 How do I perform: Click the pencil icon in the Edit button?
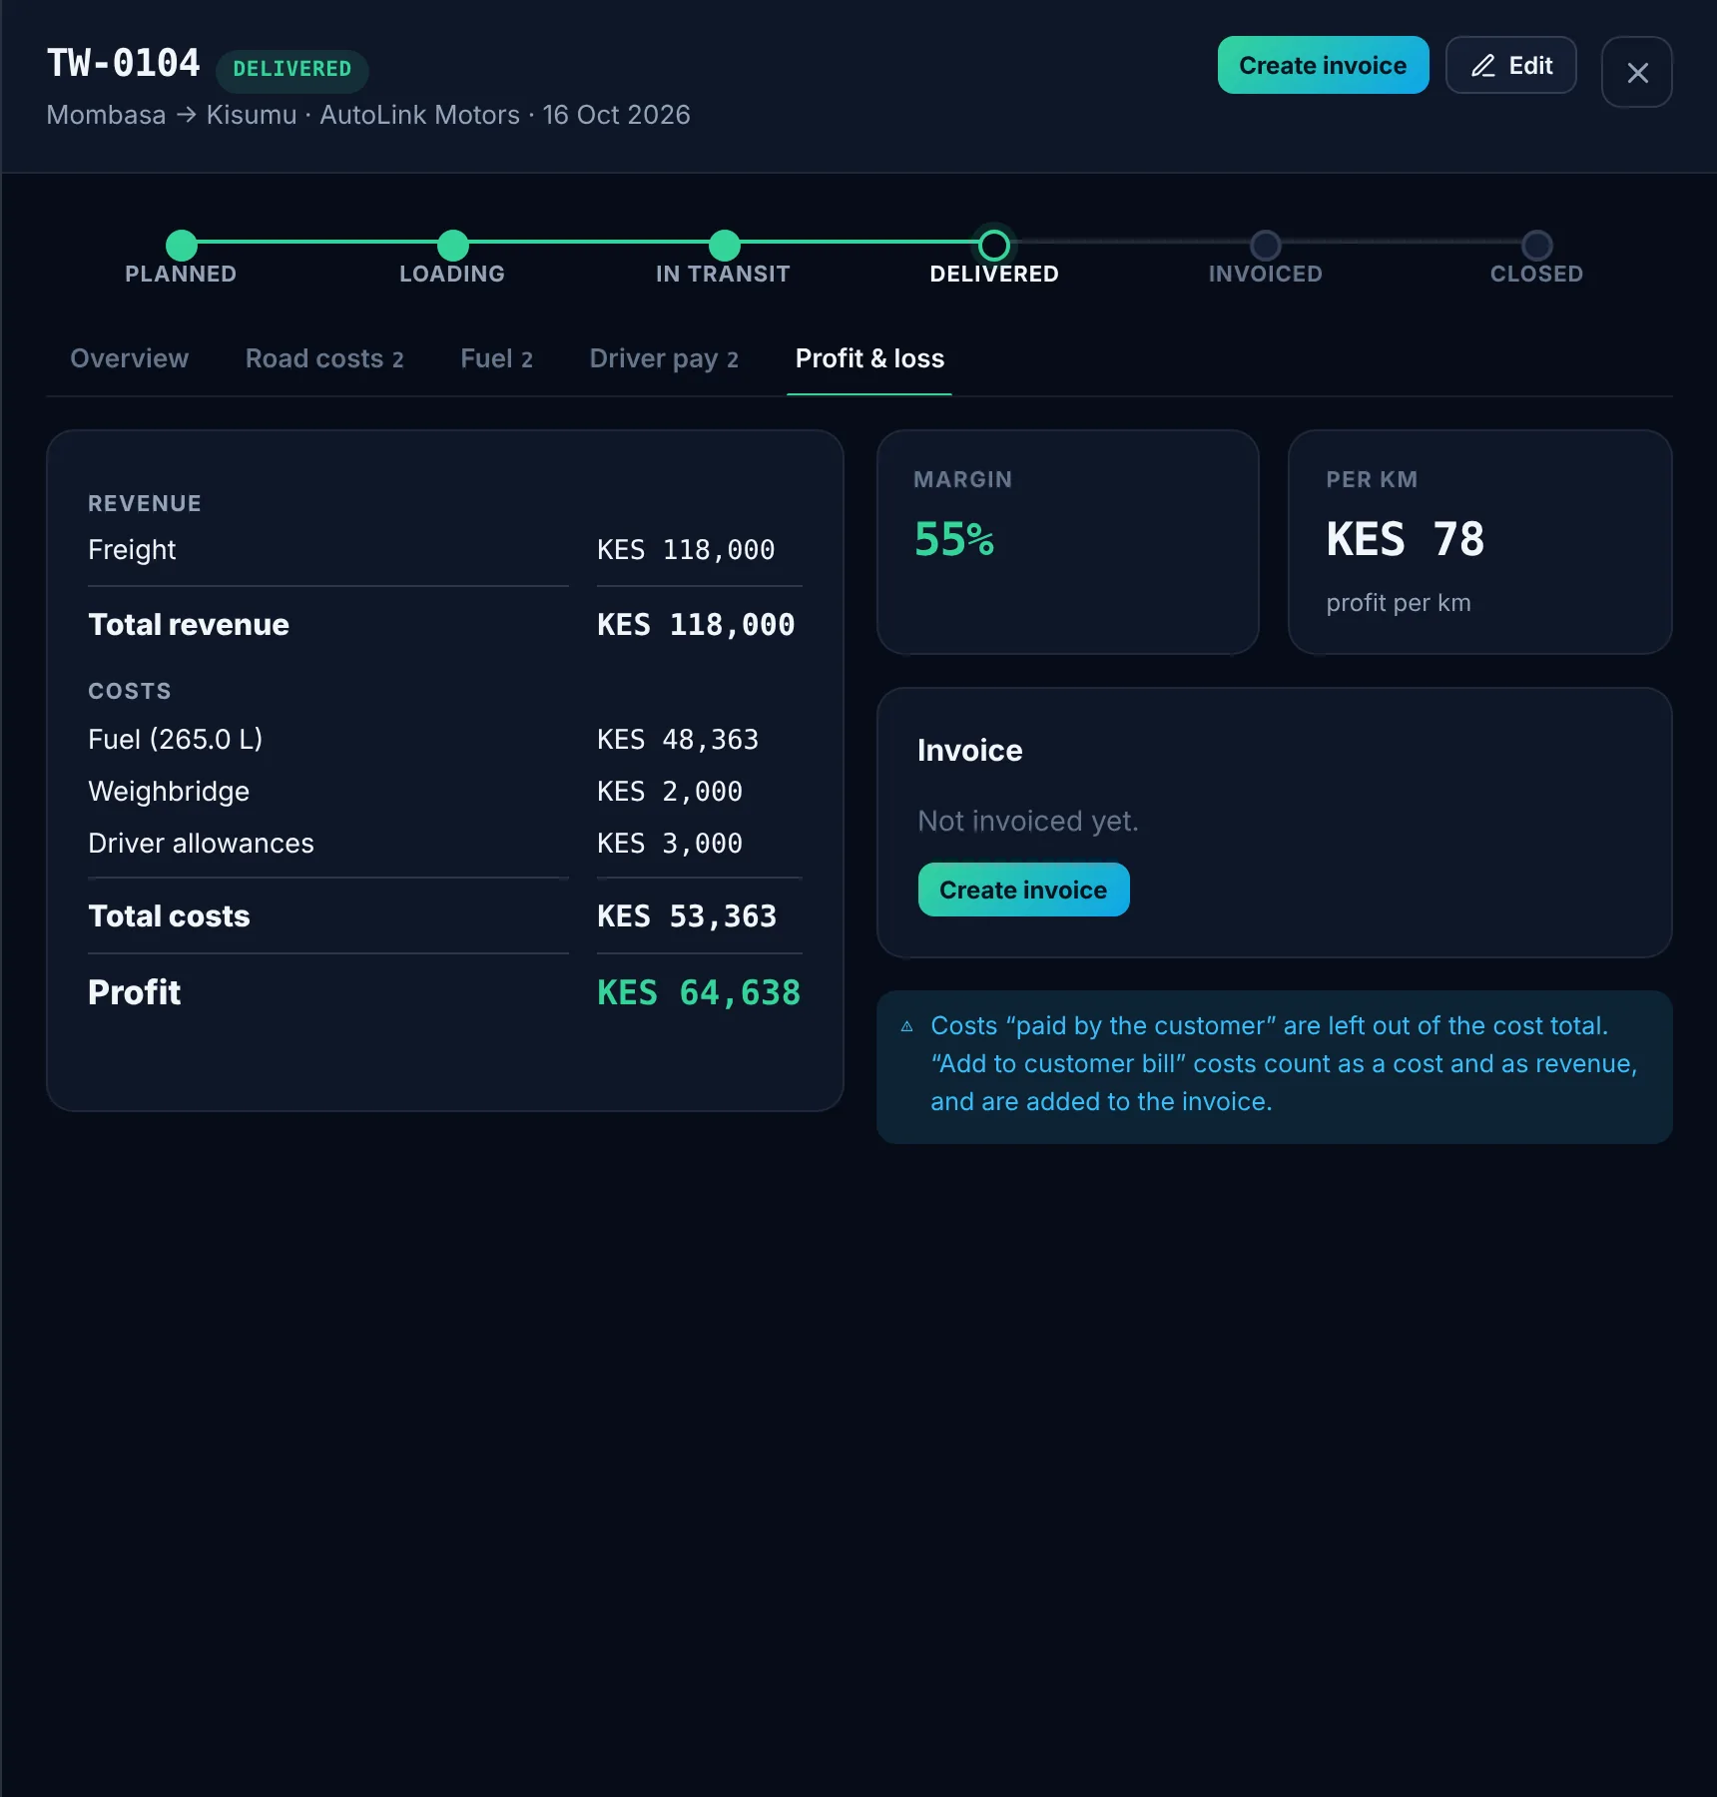point(1483,66)
